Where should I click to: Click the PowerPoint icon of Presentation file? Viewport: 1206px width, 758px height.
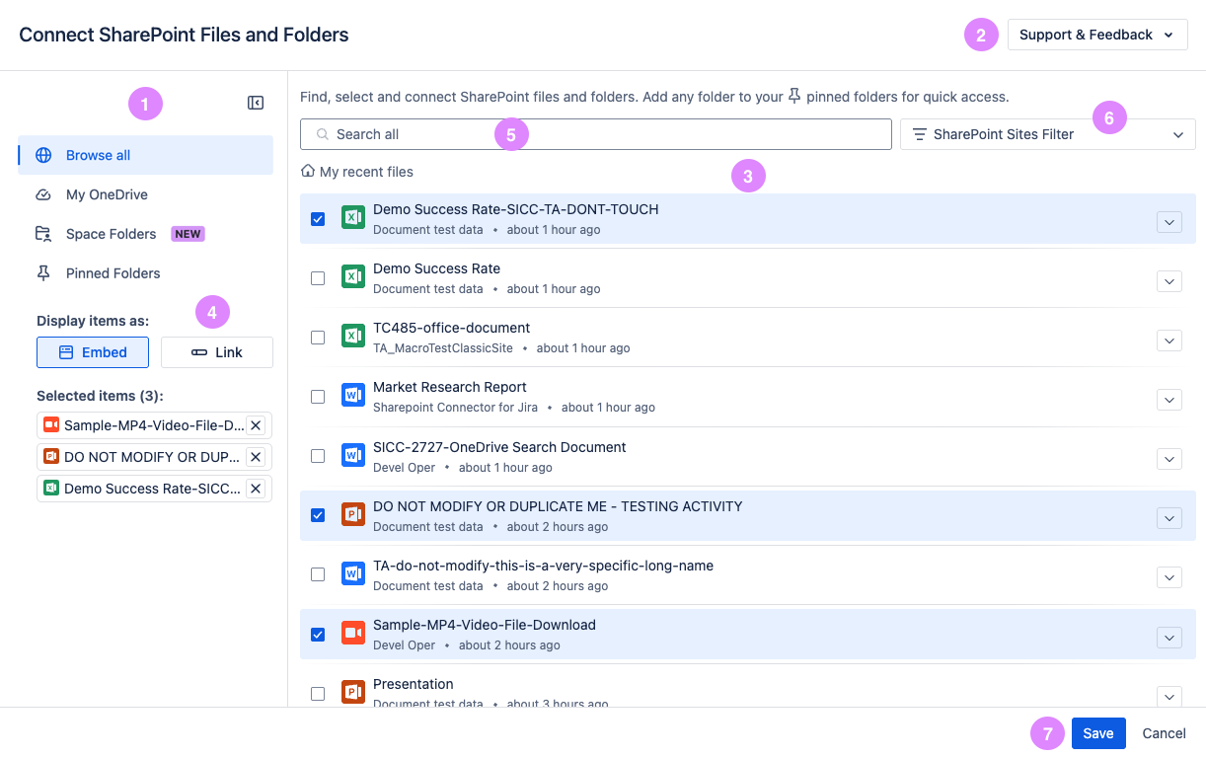(352, 692)
